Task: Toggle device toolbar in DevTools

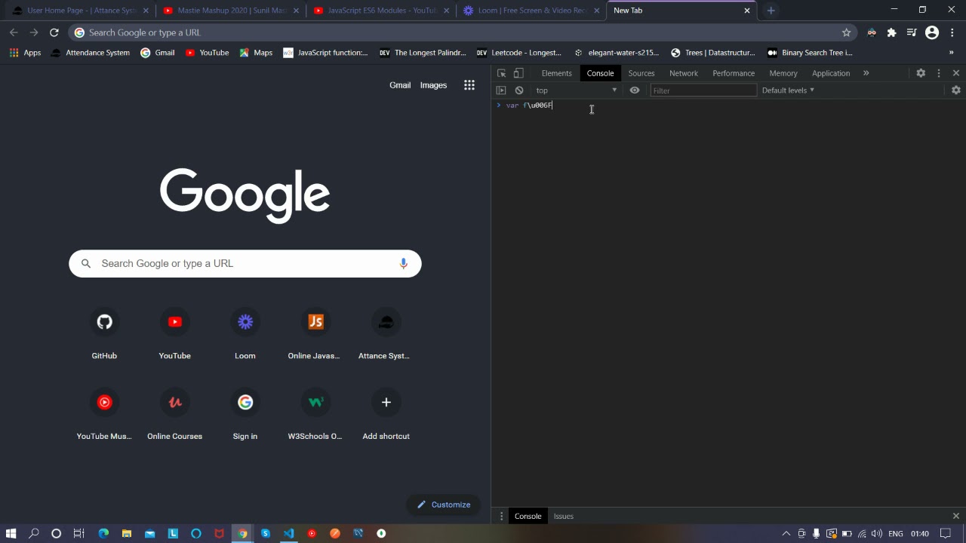Action: 518,73
